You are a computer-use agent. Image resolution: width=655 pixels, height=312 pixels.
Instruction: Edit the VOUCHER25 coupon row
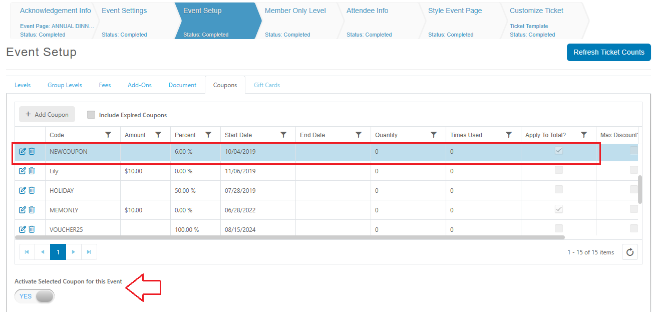tap(22, 229)
